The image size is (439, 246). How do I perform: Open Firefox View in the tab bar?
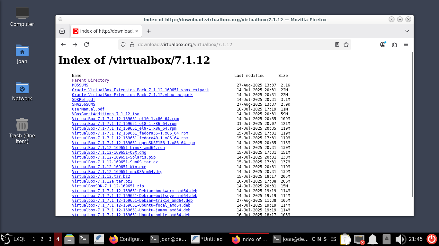pos(62,31)
